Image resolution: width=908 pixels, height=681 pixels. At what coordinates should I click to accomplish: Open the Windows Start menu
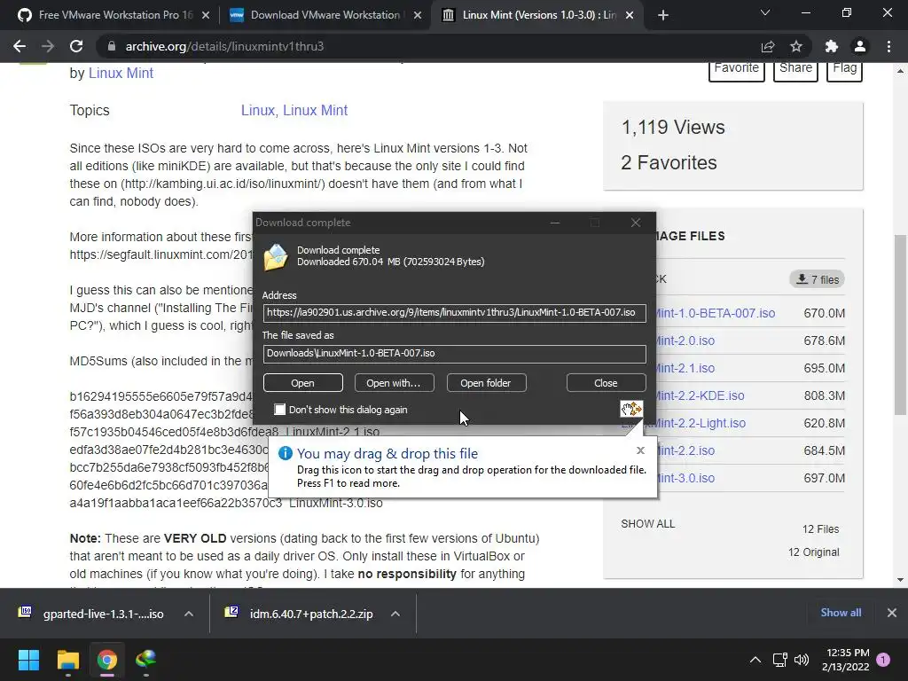click(28, 660)
